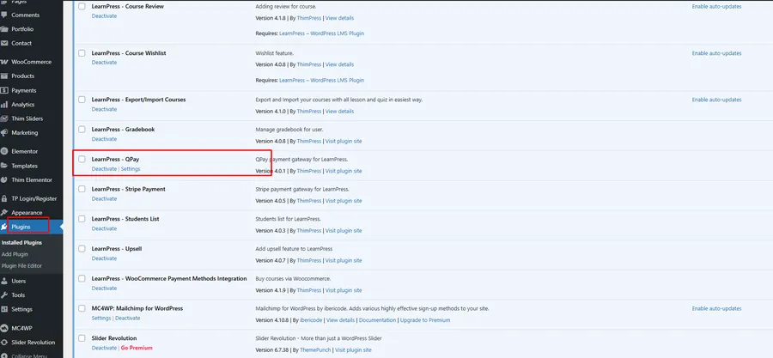
Task: Check the MC4WP: Mailchimp for WordPress checkbox
Action: [x=82, y=308]
